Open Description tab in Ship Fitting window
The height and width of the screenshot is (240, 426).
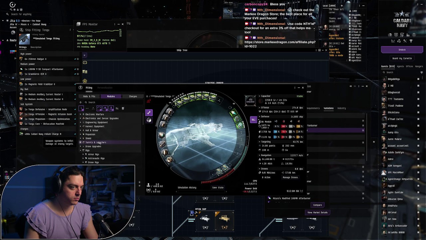tap(36, 47)
